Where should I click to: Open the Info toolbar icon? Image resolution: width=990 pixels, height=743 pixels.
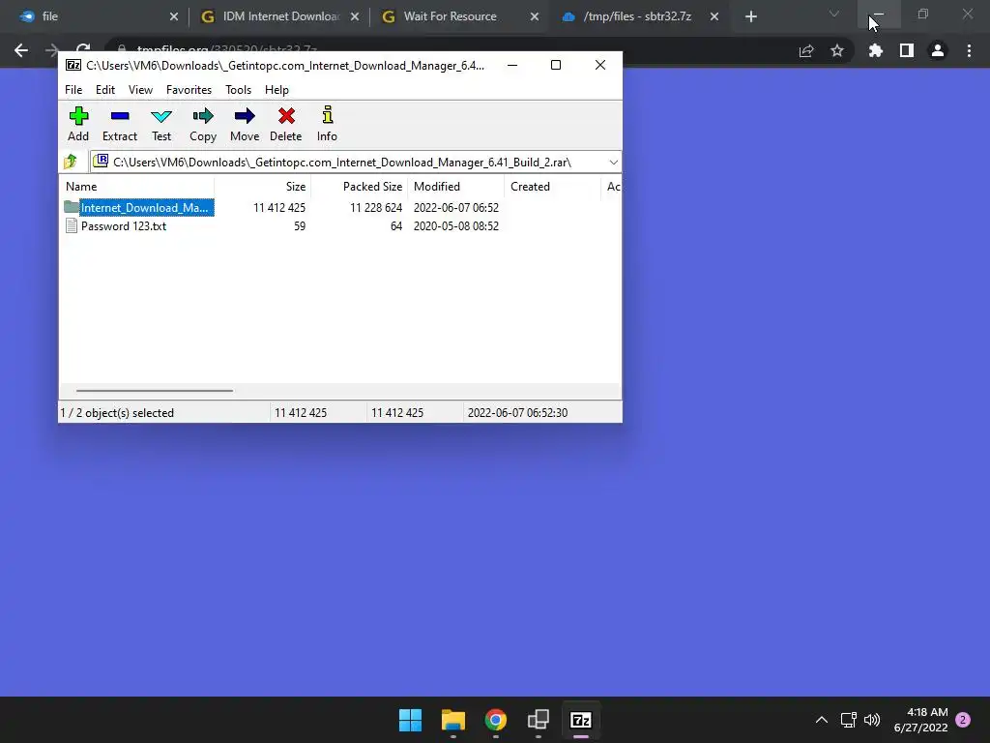(x=327, y=115)
